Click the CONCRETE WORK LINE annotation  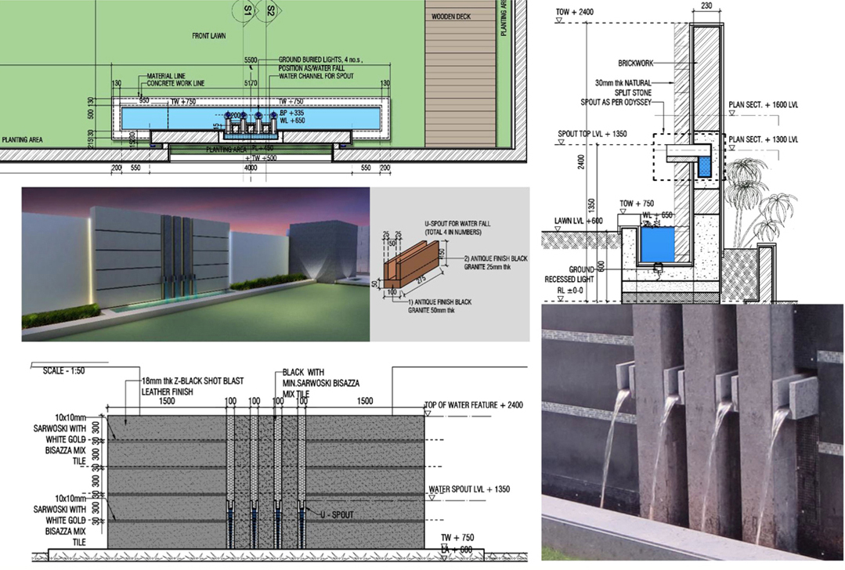(175, 84)
